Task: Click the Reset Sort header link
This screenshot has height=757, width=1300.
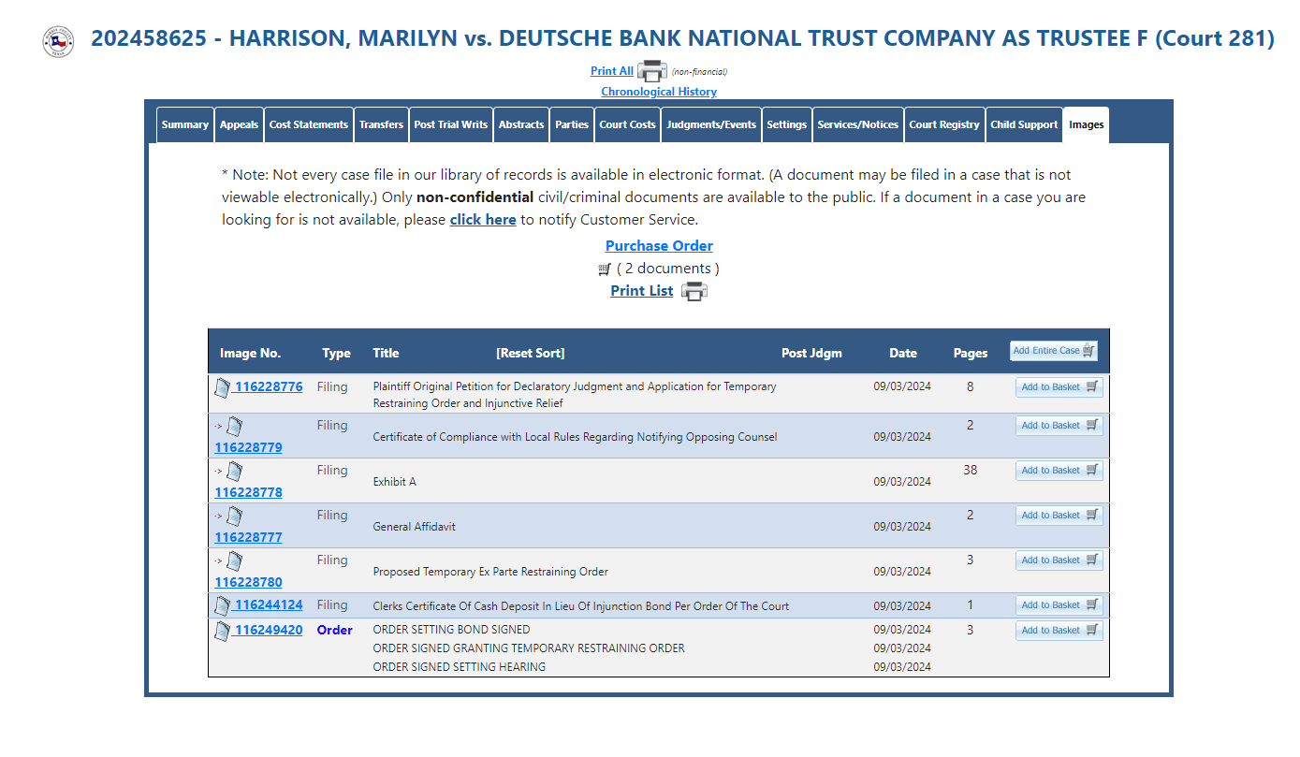Action: pos(531,353)
